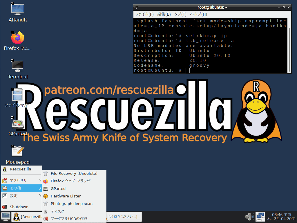297x223 pixels.
Task: Click the アクセサリ arrow chevron
Action: pyautogui.click(x=40, y=181)
